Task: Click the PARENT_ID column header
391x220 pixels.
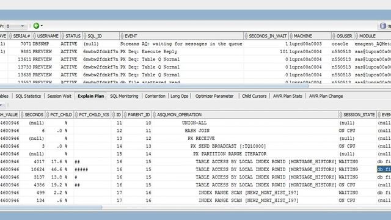Action: tap(137, 115)
